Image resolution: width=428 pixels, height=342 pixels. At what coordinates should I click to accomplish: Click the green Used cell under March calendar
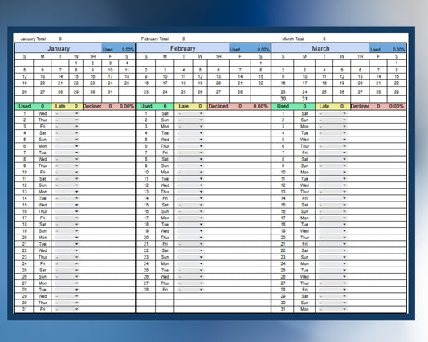pyautogui.click(x=293, y=107)
